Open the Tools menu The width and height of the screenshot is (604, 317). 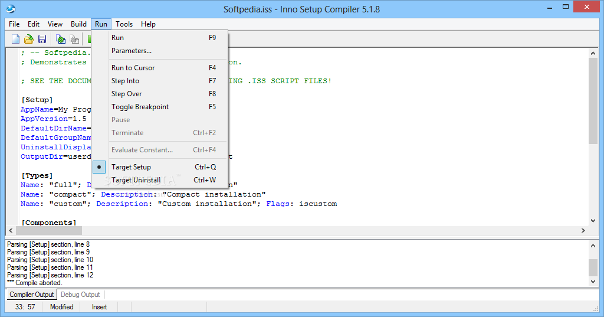pos(124,24)
